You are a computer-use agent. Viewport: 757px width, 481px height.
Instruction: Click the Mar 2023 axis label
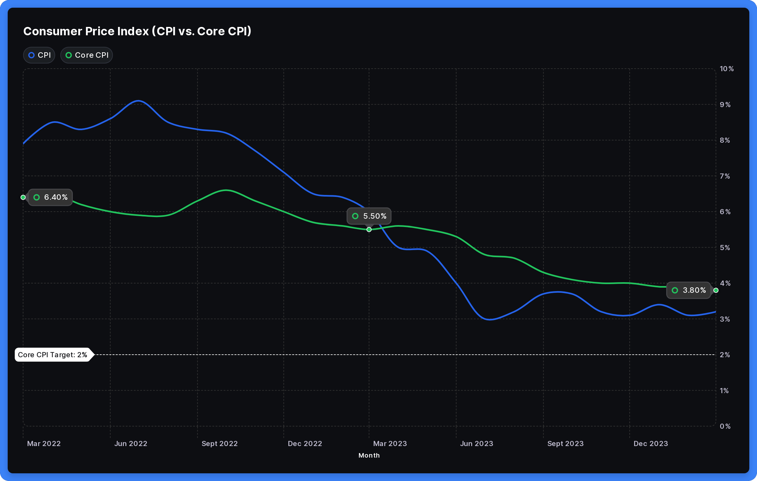click(x=390, y=443)
